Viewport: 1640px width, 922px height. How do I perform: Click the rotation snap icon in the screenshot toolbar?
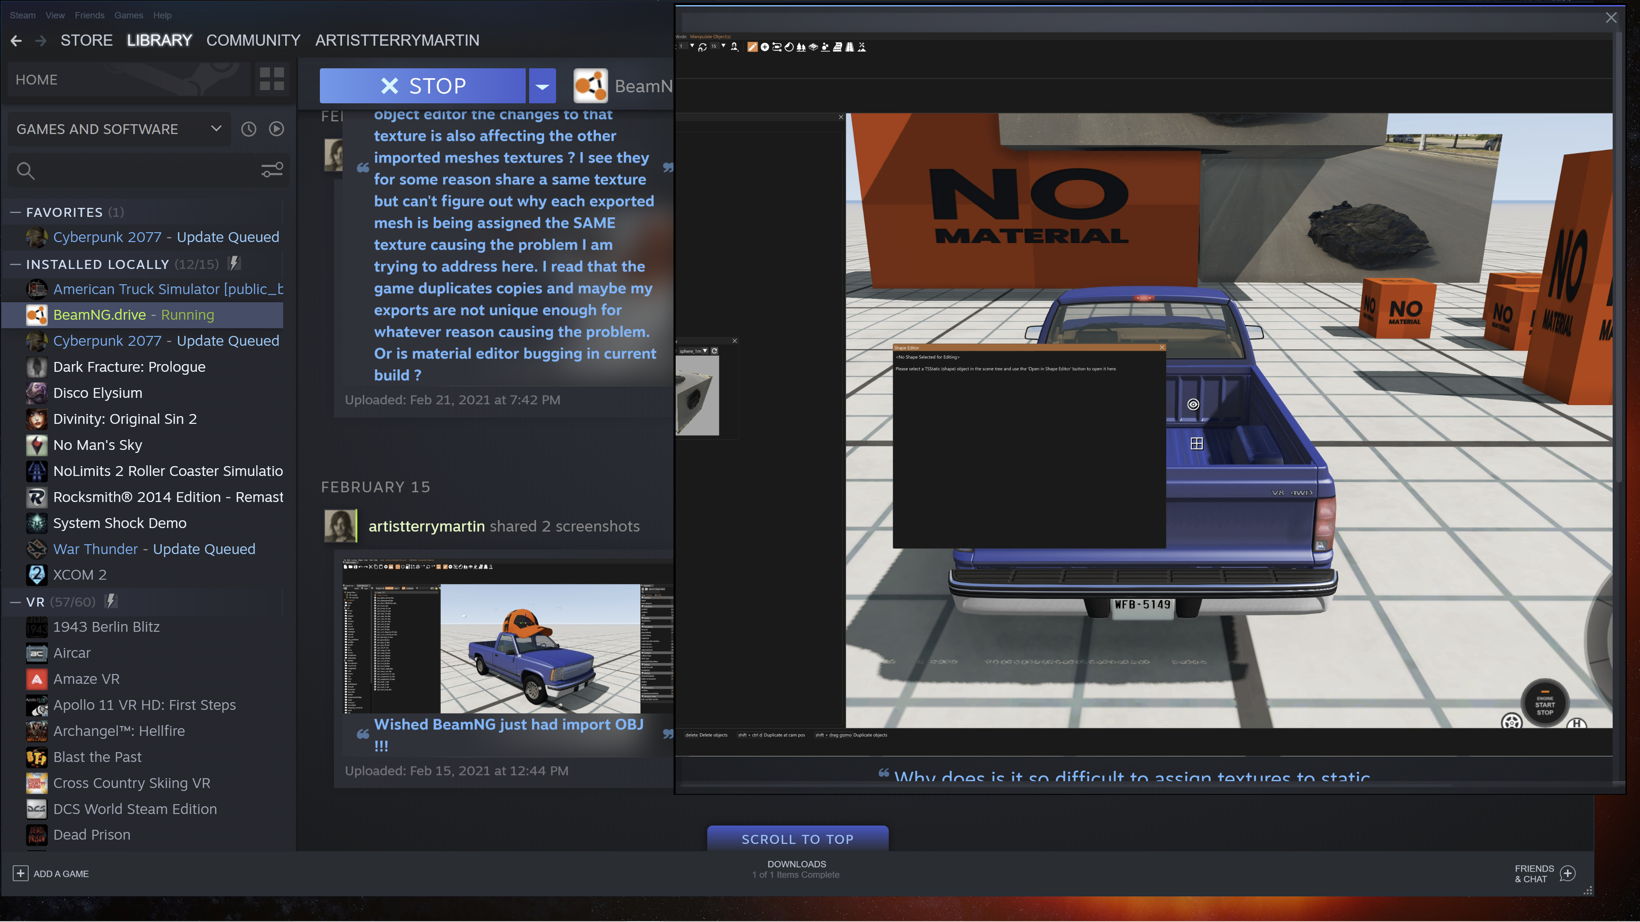[x=702, y=47]
